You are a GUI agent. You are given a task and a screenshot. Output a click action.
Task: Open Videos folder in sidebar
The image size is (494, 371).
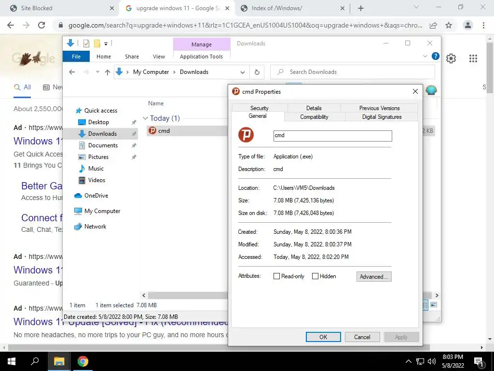coord(96,180)
